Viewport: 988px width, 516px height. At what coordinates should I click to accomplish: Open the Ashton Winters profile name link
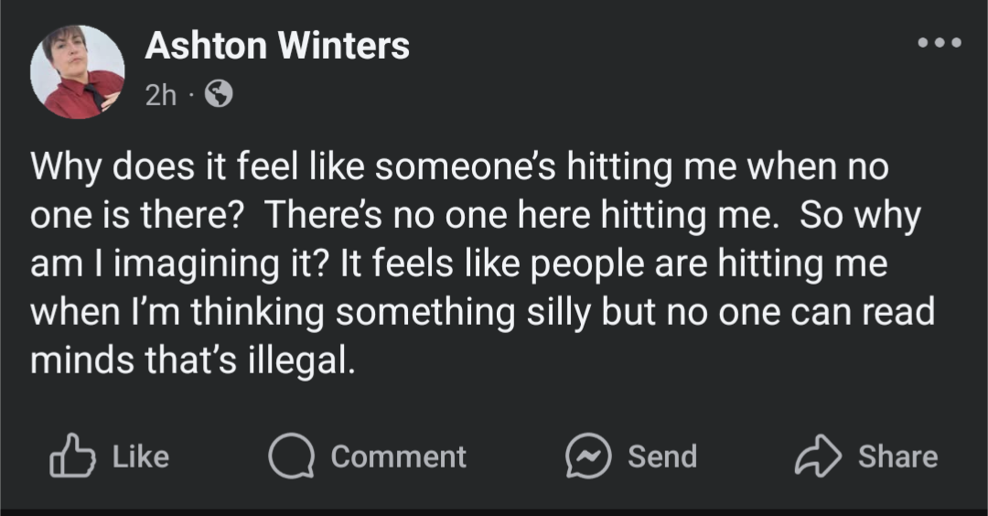pyautogui.click(x=277, y=46)
